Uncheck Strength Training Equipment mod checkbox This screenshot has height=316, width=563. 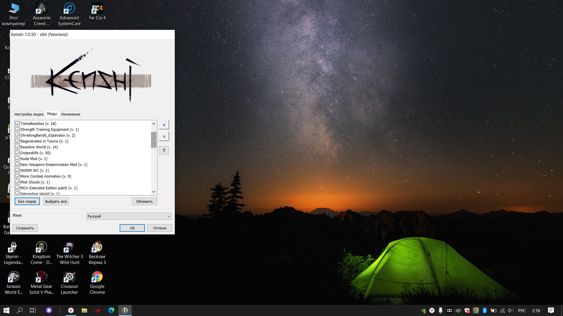point(18,129)
